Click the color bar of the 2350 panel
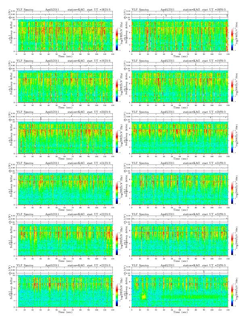The width and height of the screenshot is (247, 319). pos(232,295)
